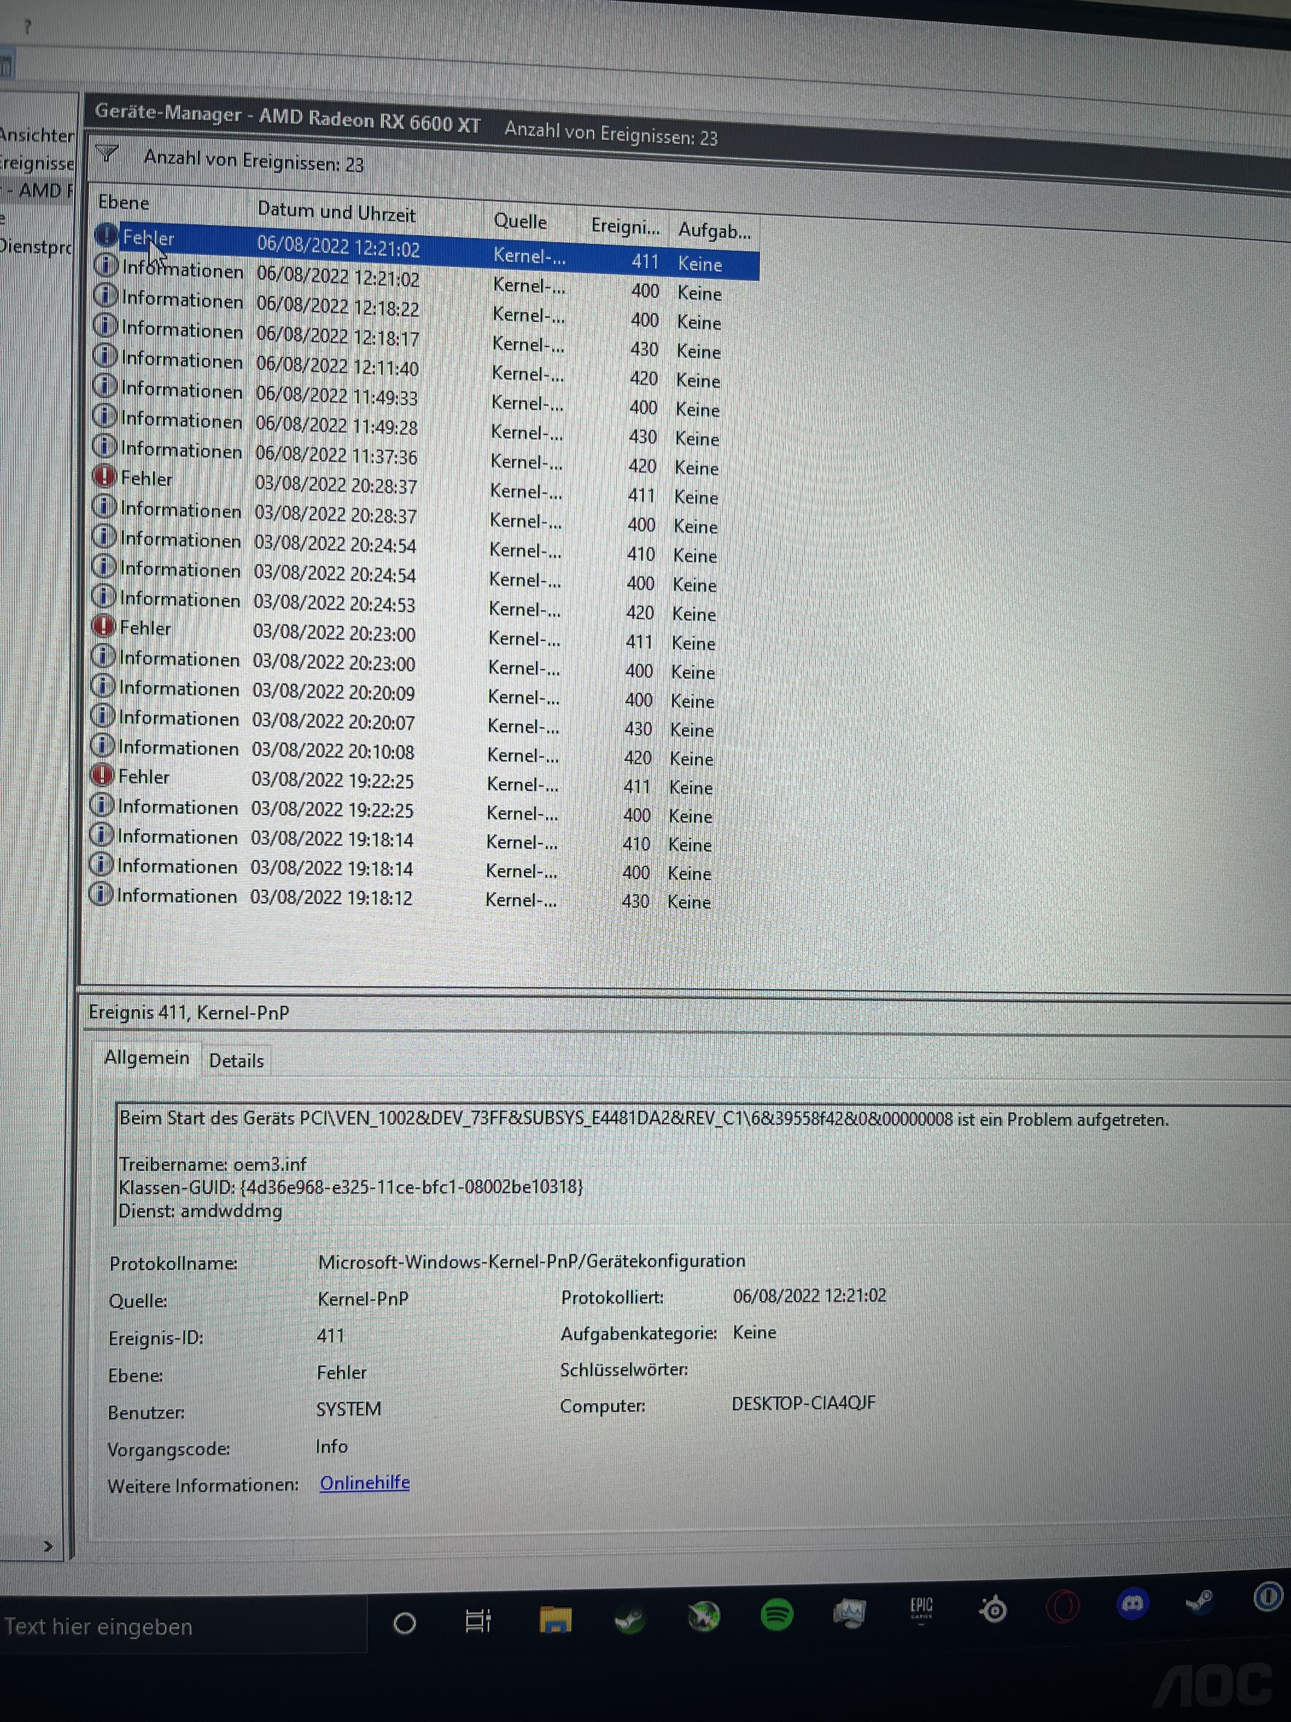Launch Epic Games from taskbar
This screenshot has height=1722, width=1291.
(x=920, y=1609)
